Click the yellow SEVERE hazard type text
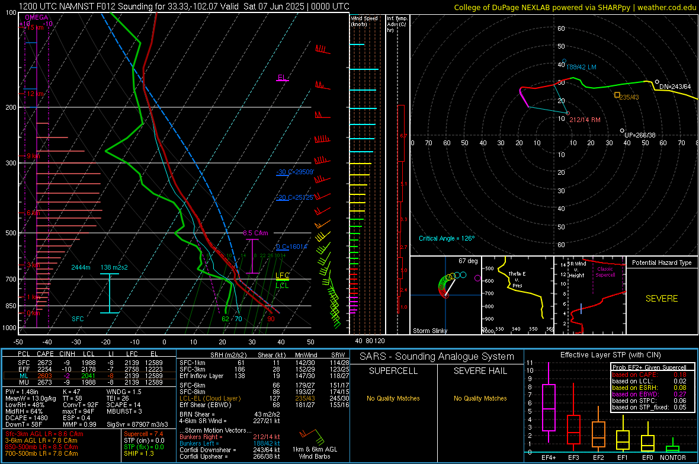This screenshot has width=699, height=464. click(x=662, y=299)
